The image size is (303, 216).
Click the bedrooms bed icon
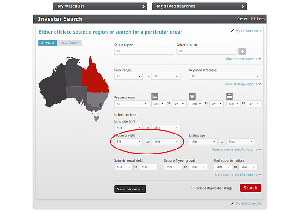point(155,96)
